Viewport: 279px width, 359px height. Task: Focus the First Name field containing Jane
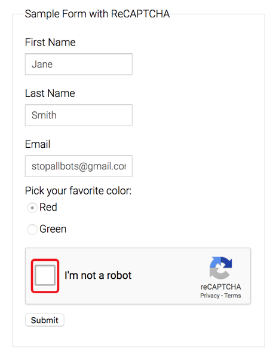tap(79, 64)
